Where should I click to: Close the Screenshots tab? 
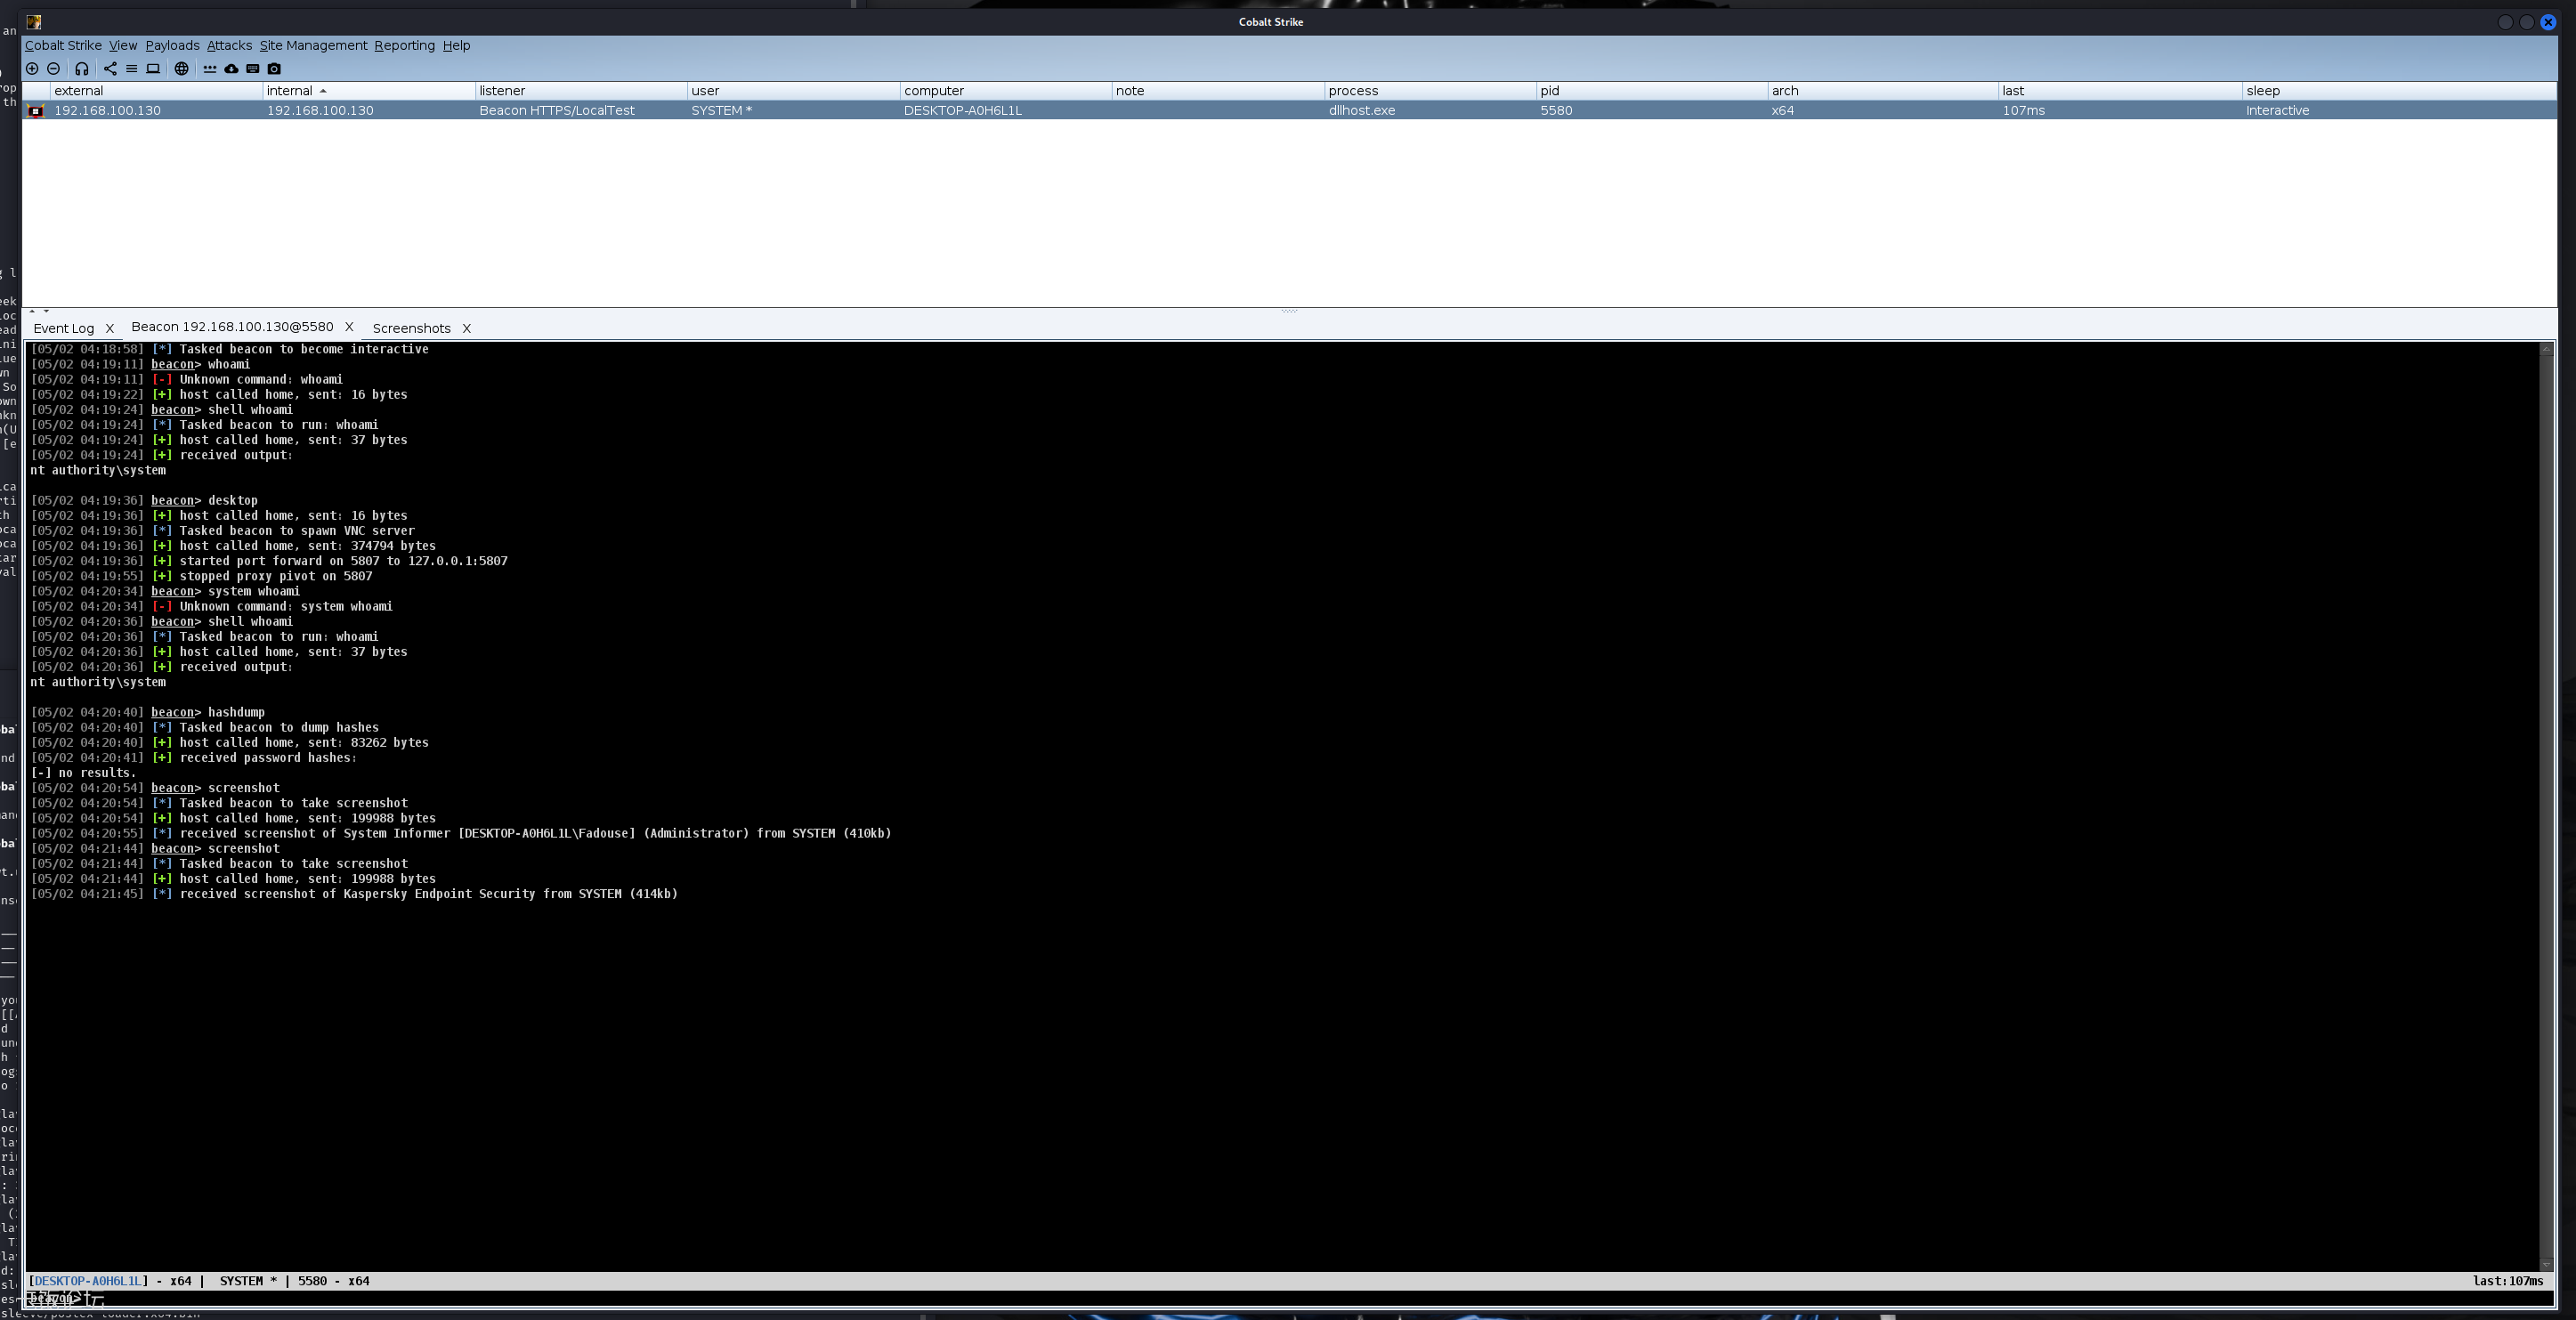(x=466, y=328)
